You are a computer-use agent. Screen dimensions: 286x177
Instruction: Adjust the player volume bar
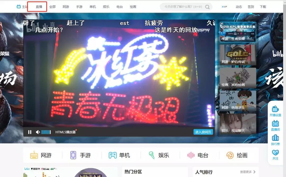tap(46, 132)
